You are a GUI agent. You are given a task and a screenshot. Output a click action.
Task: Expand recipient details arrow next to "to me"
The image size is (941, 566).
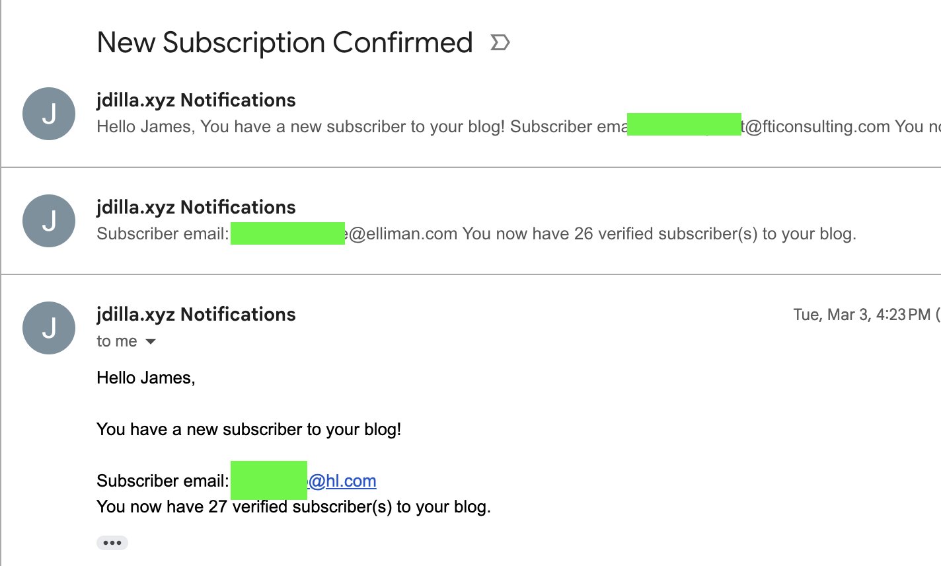pos(151,342)
